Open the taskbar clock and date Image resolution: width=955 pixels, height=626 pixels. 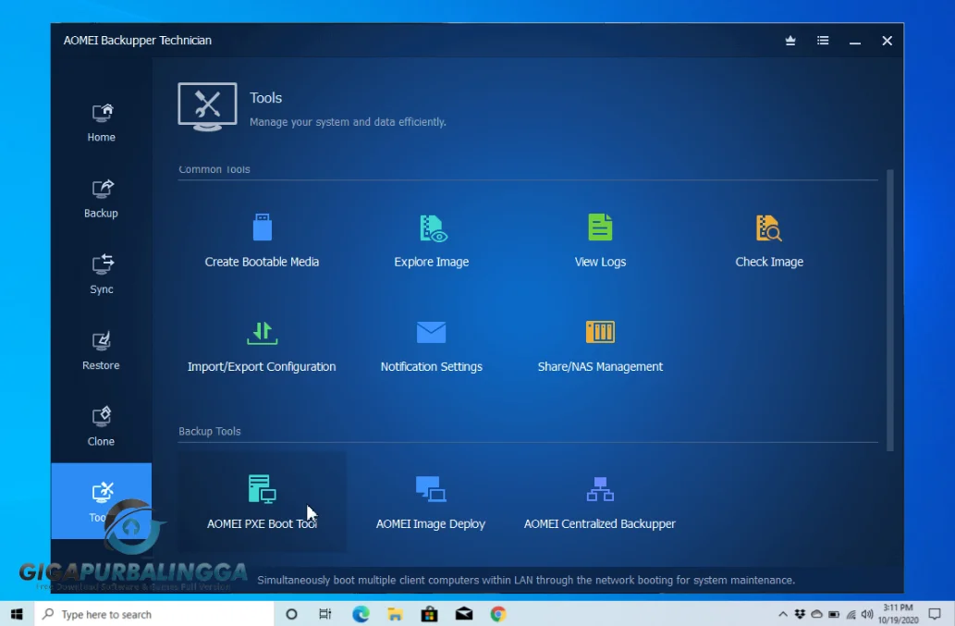898,614
